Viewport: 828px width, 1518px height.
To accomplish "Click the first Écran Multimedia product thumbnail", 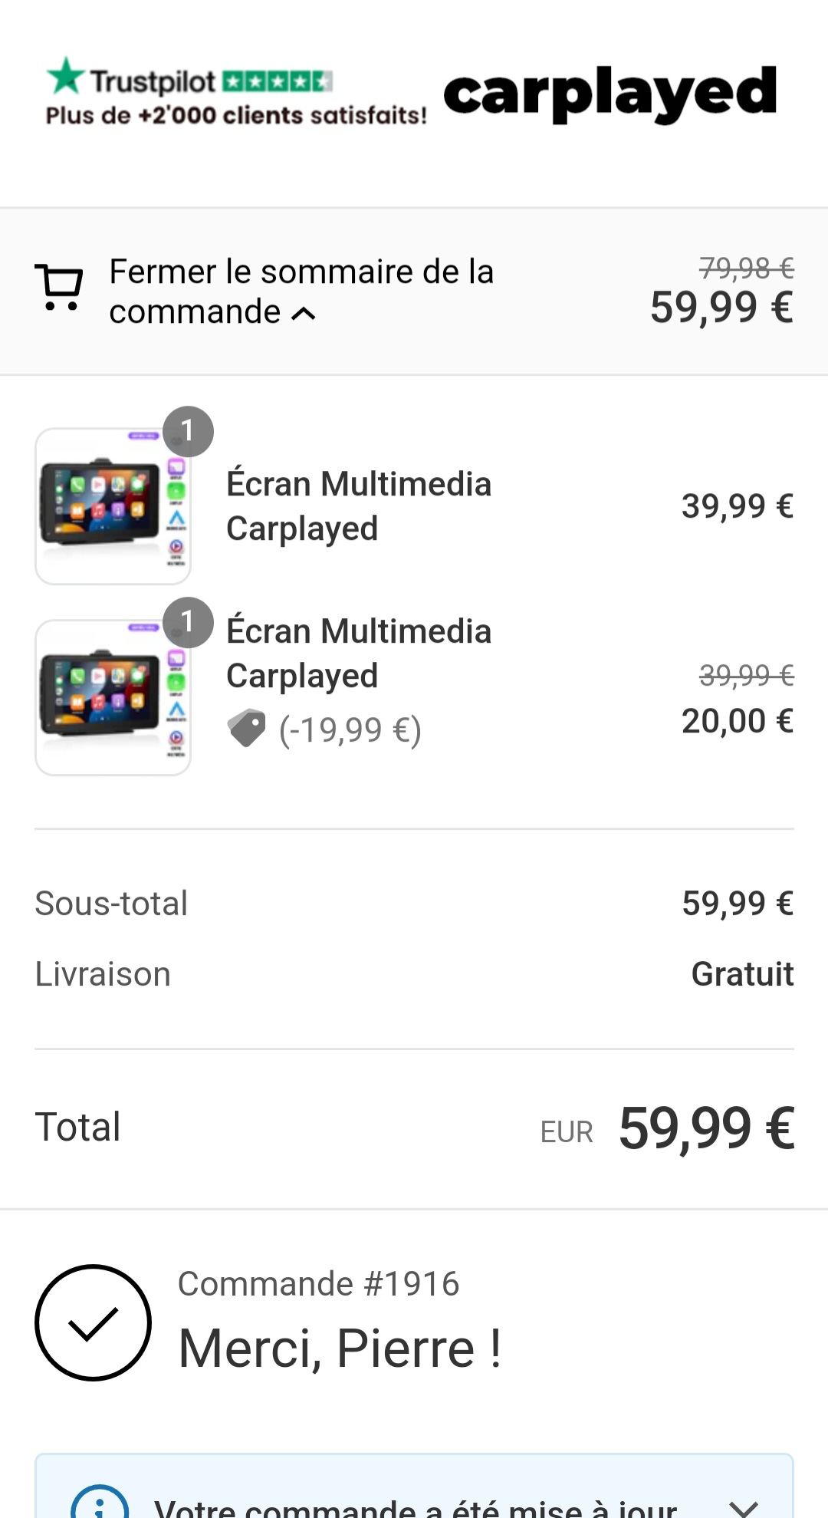I will 113,506.
